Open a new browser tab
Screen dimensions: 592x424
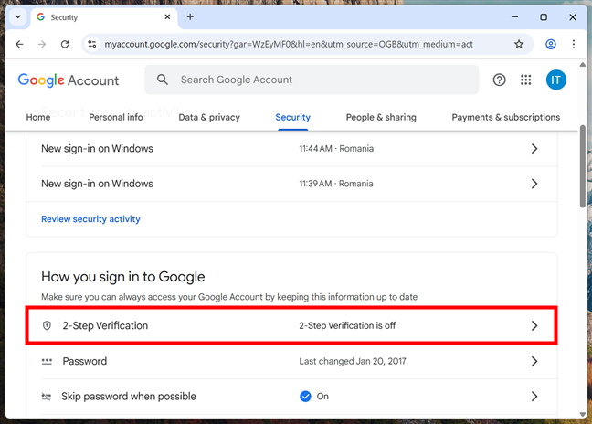point(190,17)
